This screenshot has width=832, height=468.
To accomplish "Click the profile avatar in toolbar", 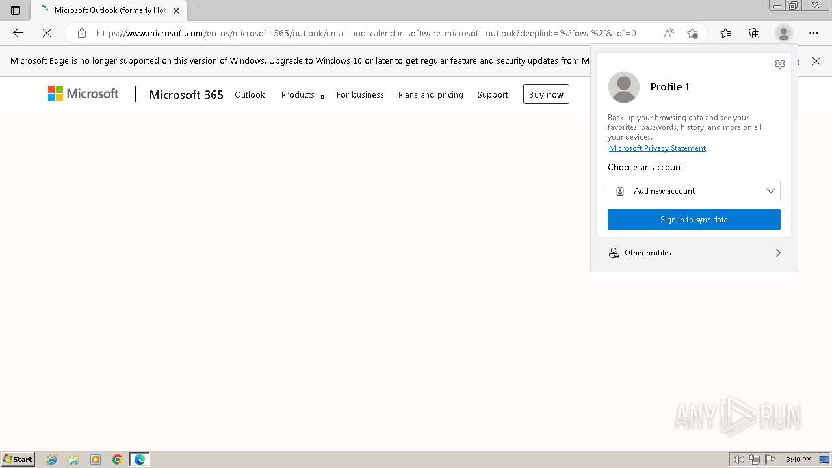I will coord(784,33).
